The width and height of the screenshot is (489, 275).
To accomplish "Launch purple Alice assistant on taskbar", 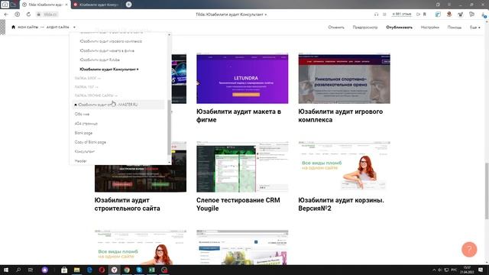I will [x=45, y=270].
